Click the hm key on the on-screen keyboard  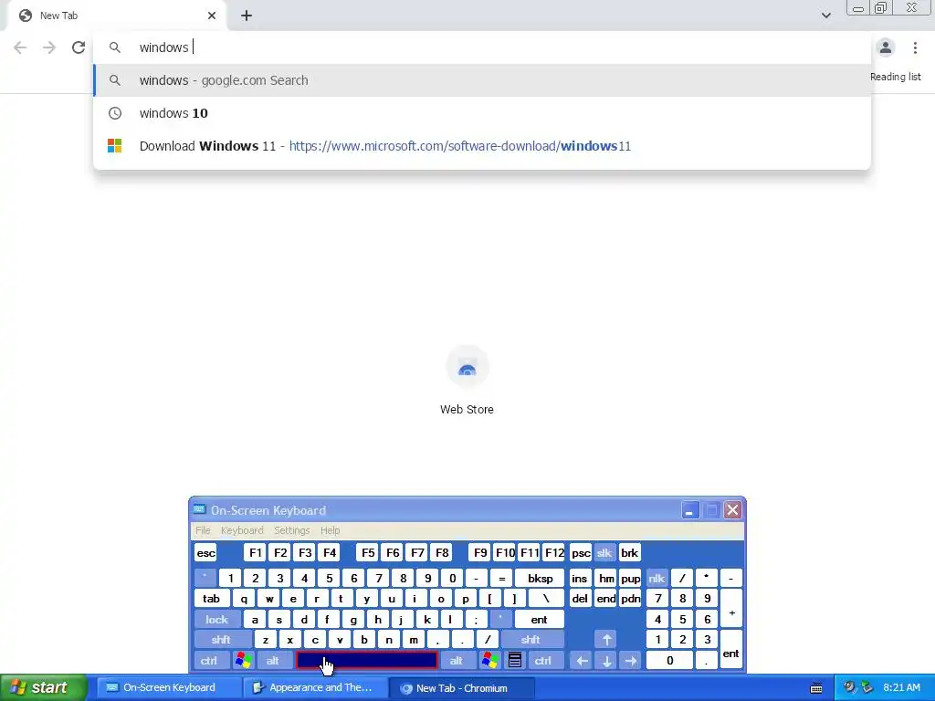(606, 578)
